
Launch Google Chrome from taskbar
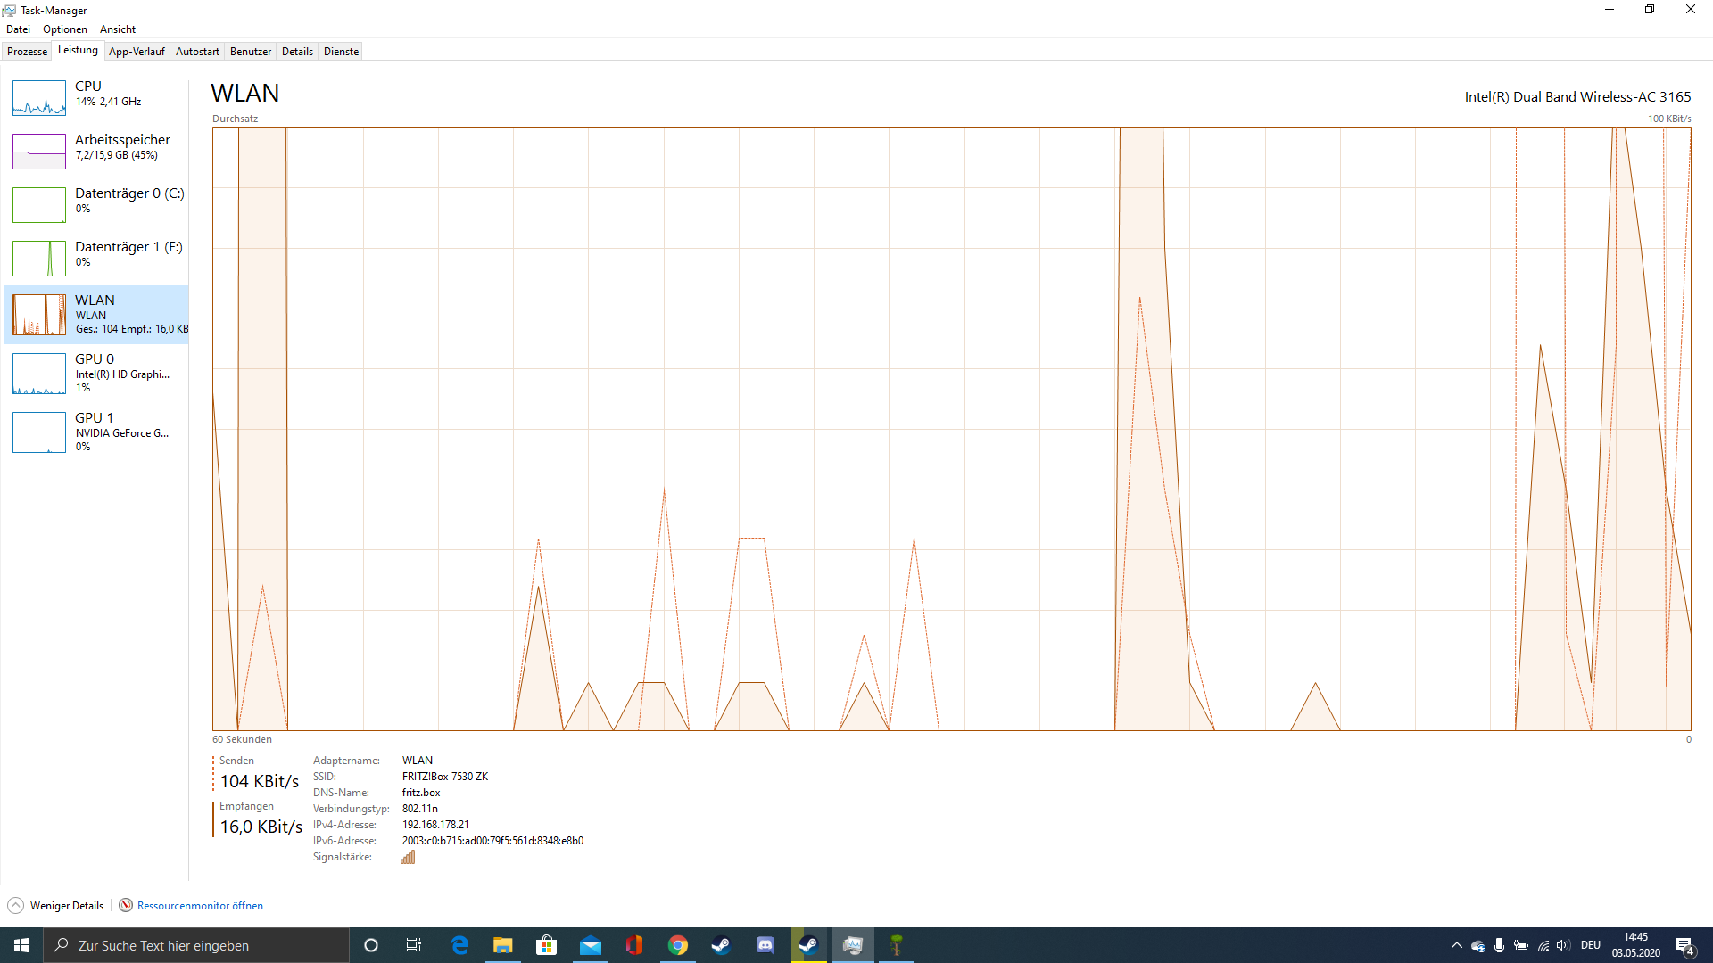tap(678, 945)
